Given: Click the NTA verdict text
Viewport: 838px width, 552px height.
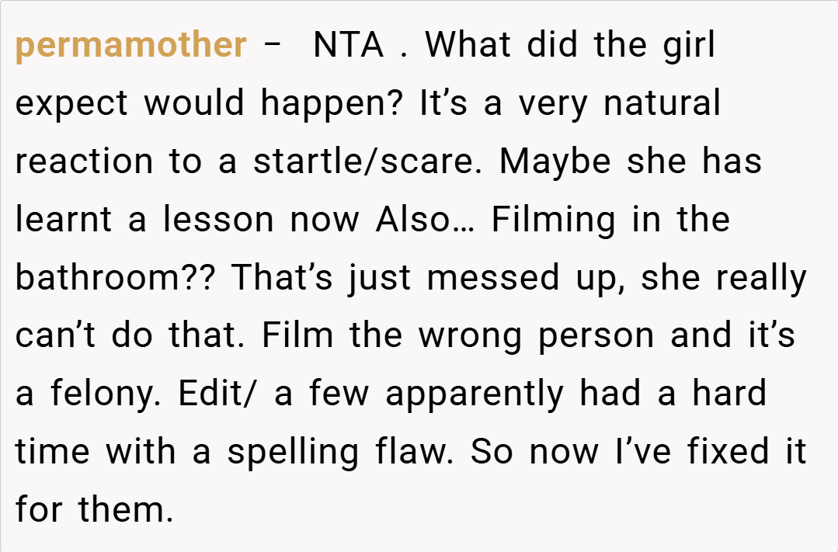Looking at the screenshot, I should tap(349, 46).
